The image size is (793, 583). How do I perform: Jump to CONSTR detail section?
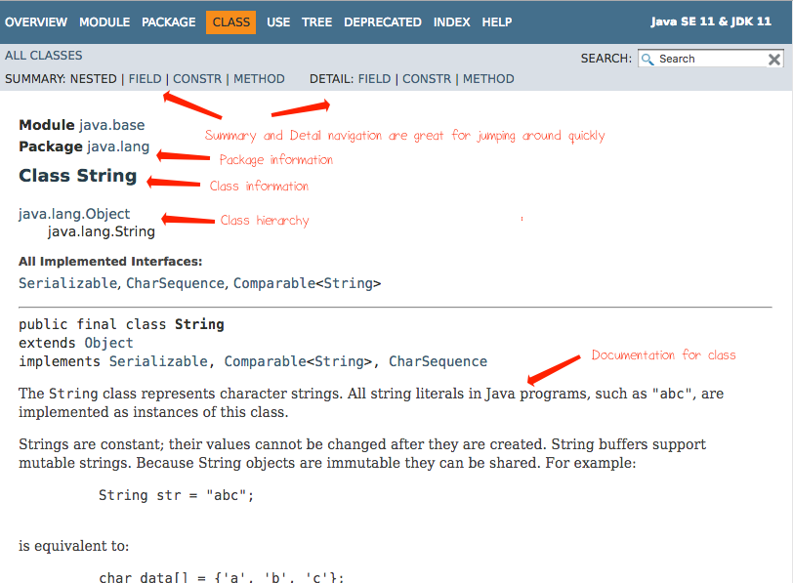pyautogui.click(x=428, y=78)
